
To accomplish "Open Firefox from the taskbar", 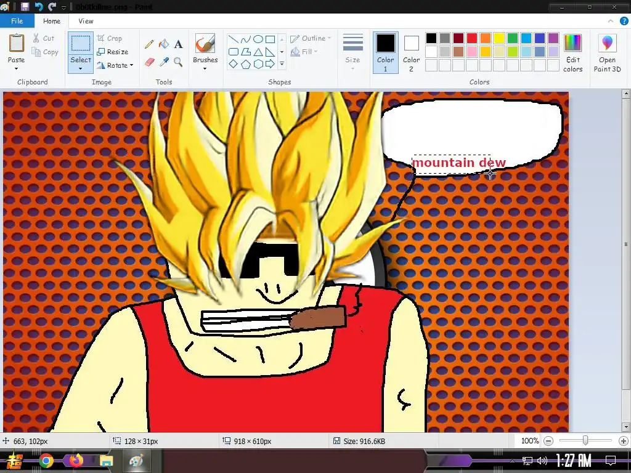I will pyautogui.click(x=76, y=461).
